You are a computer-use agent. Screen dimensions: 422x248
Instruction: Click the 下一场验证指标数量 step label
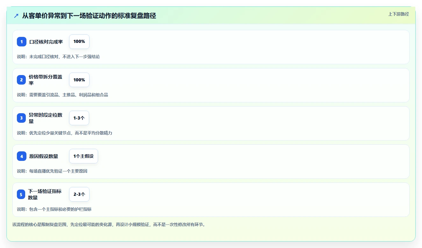click(x=45, y=194)
